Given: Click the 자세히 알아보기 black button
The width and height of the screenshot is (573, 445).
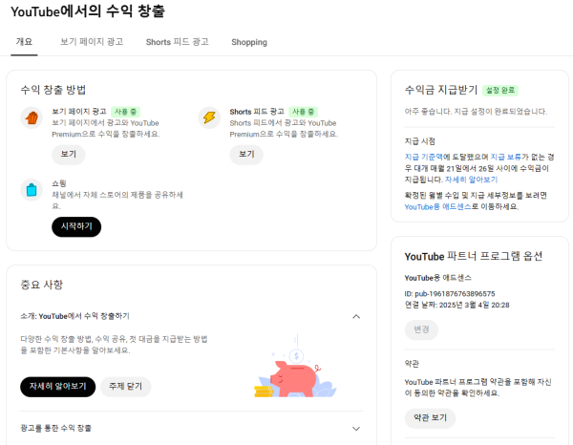Looking at the screenshot, I should pyautogui.click(x=57, y=387).
